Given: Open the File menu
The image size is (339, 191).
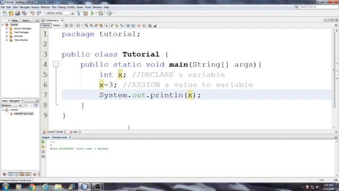Looking at the screenshot, I should [3, 7].
